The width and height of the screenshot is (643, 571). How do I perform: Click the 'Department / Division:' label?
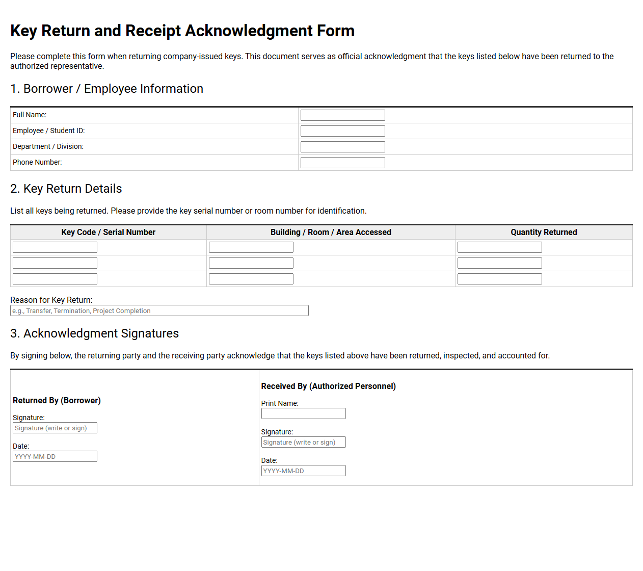[x=48, y=146]
